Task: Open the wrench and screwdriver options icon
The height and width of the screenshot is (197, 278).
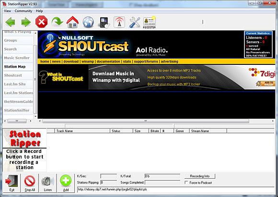Action: [x=135, y=22]
